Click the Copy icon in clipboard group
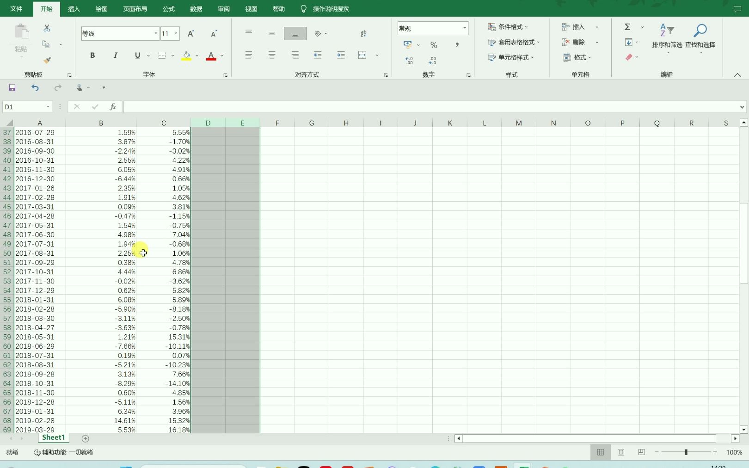The height and width of the screenshot is (468, 749). pos(46,44)
